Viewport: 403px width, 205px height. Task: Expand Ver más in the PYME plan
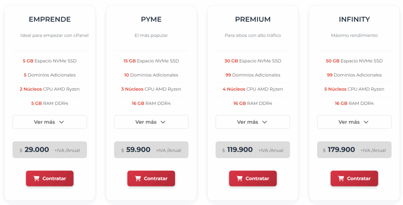151,122
